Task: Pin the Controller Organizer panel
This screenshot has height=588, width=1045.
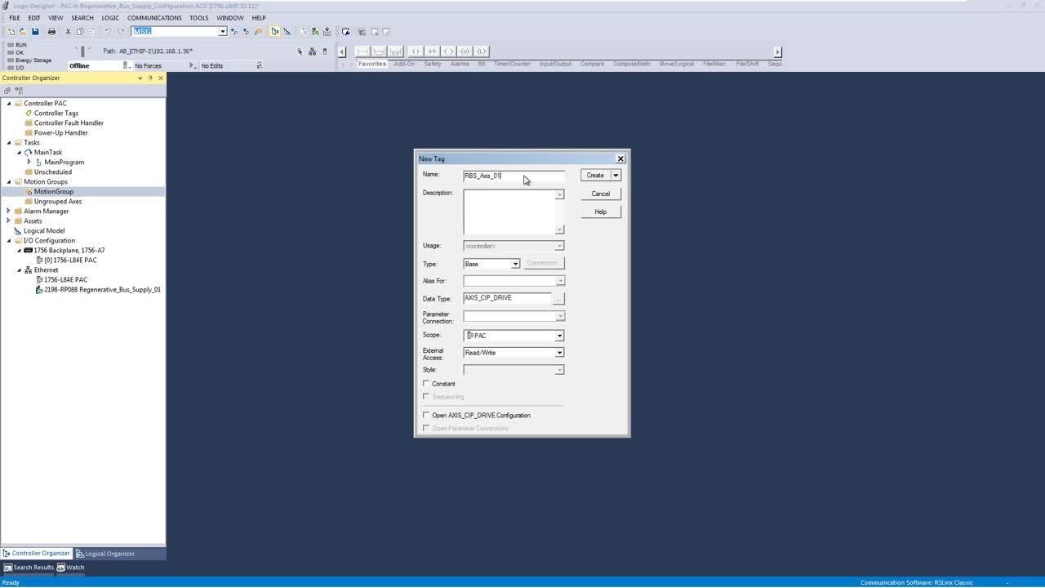Action: (x=150, y=78)
